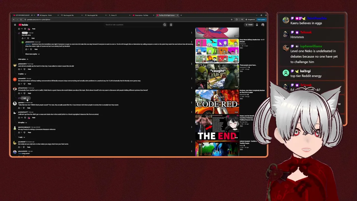Open 'These people never learn' video title
357x201 pixels.
coord(248,65)
